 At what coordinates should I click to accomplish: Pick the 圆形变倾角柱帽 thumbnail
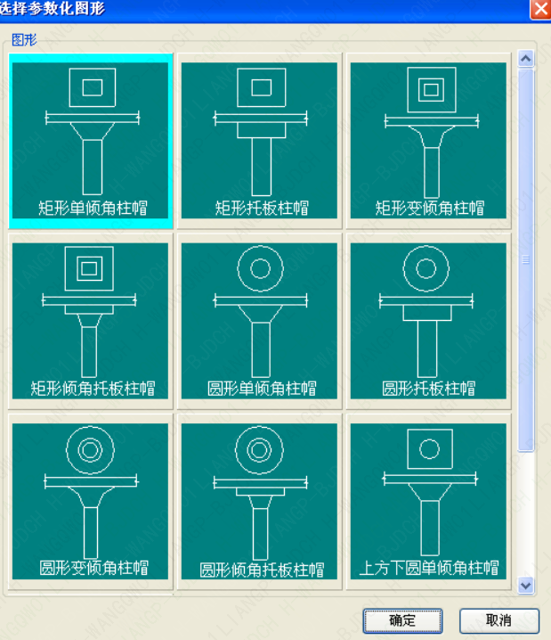tap(91, 502)
